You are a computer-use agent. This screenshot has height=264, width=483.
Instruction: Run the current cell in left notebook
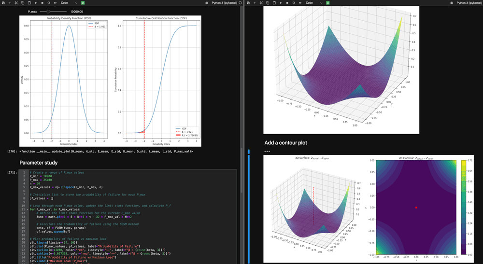(x=35, y=3)
